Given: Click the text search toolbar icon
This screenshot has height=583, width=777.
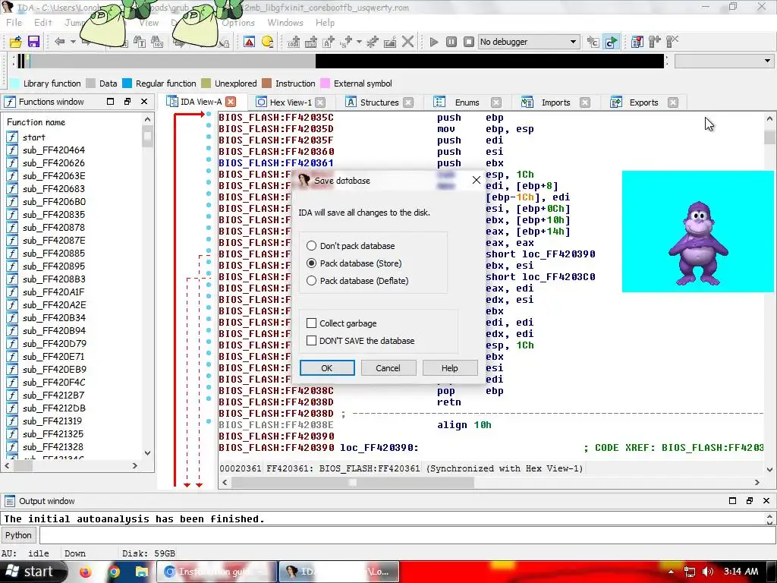Looking at the screenshot, I should click(x=140, y=43).
